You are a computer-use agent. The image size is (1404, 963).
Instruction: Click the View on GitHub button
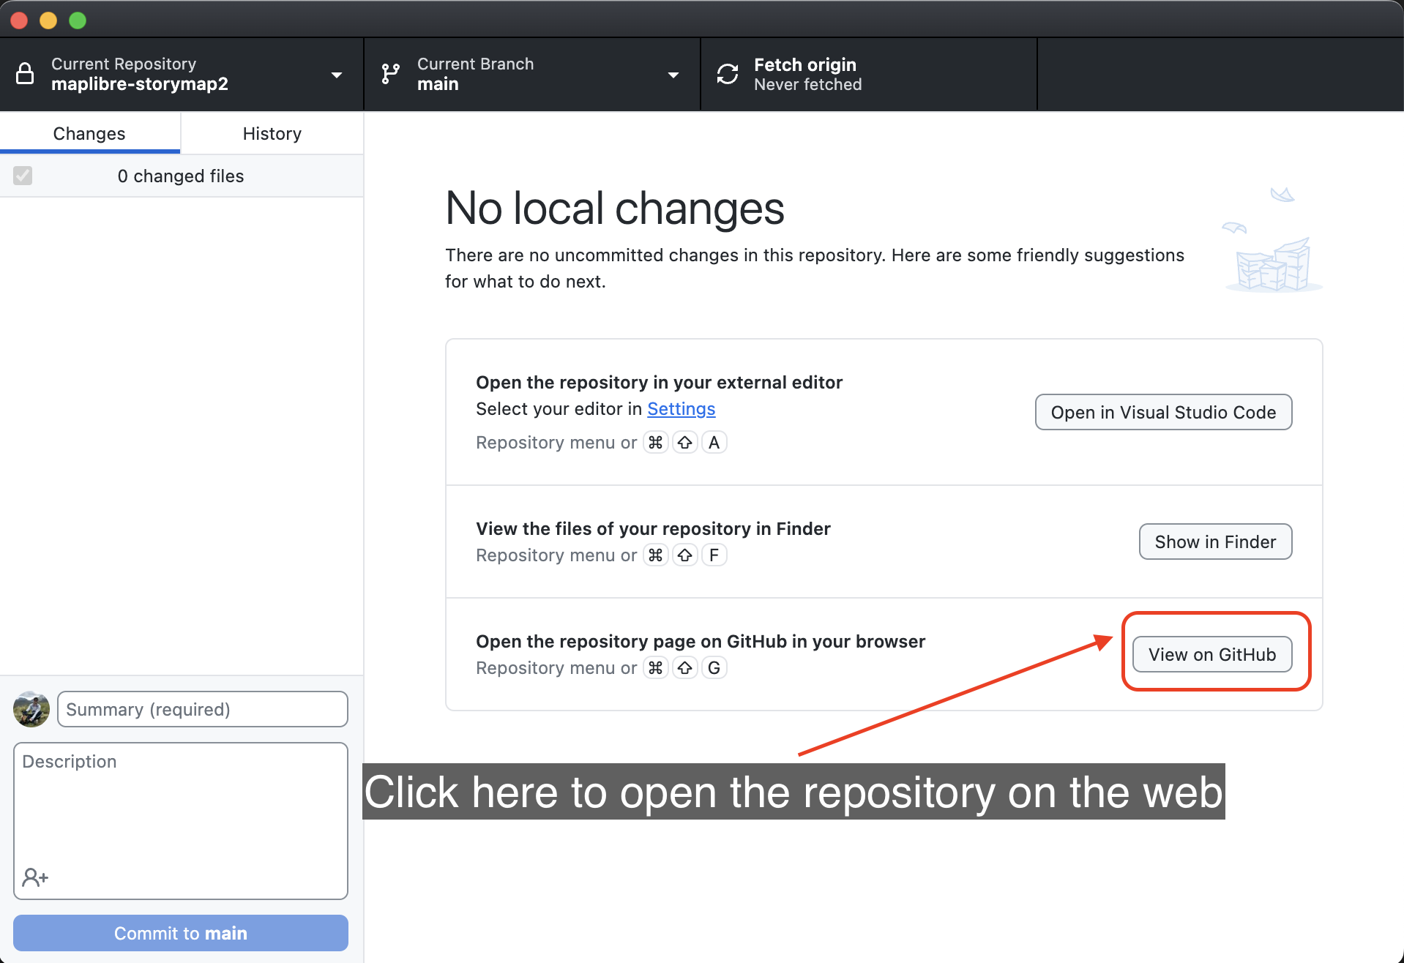[x=1211, y=654]
